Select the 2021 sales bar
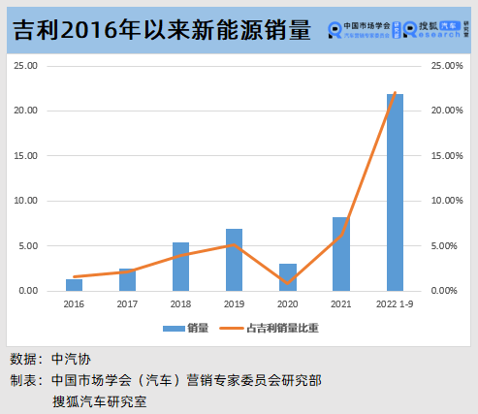478x414 pixels. point(341,254)
